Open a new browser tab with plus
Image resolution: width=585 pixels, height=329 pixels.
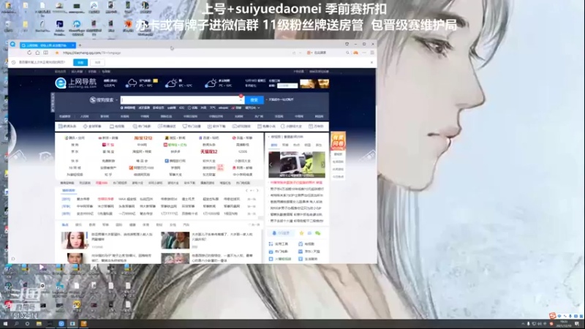click(x=80, y=45)
